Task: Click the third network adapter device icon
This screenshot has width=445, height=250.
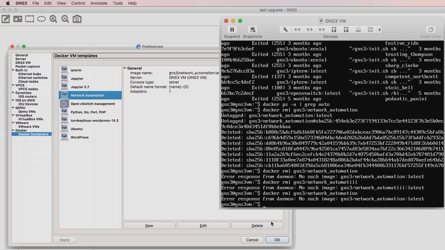Action: click(x=322, y=30)
